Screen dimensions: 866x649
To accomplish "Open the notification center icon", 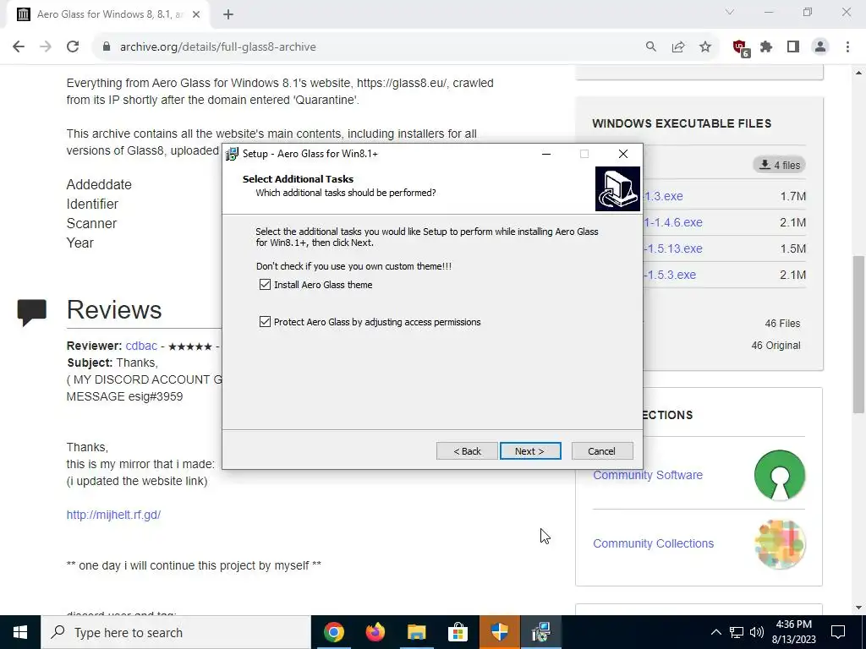I will [x=838, y=632].
